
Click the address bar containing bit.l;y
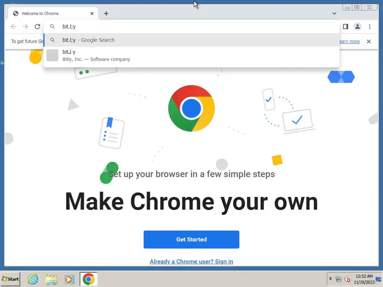[x=191, y=27]
